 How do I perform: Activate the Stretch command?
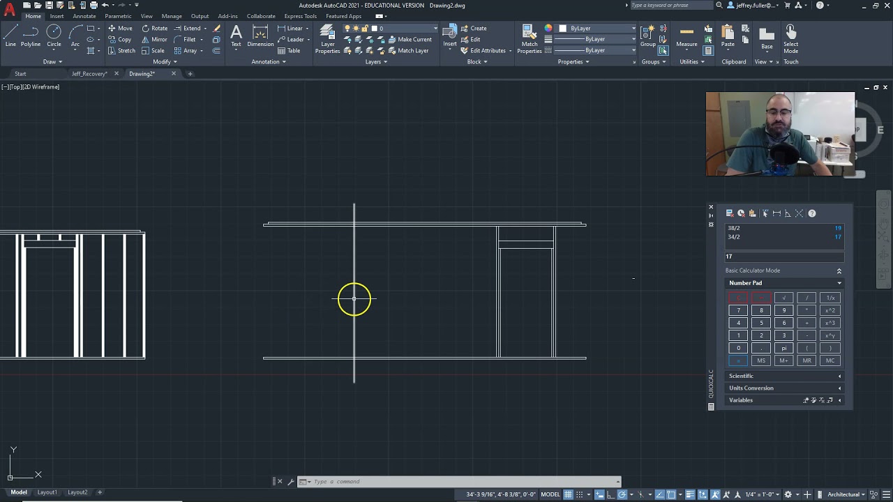click(x=121, y=51)
